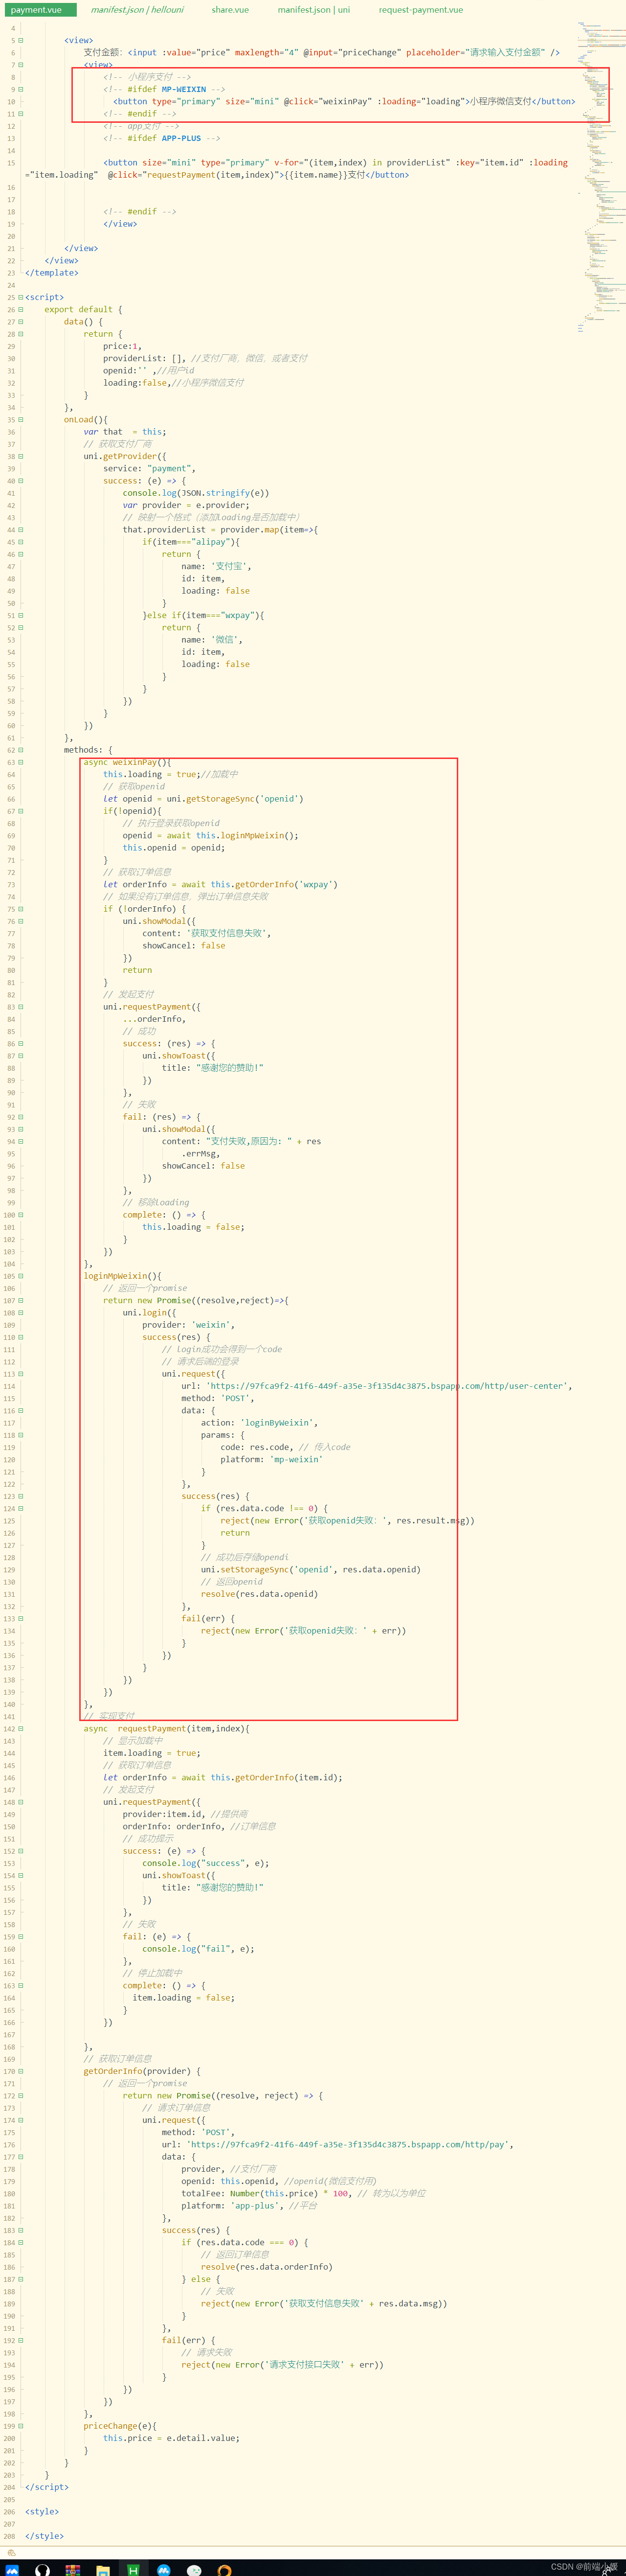Screen dimensions: 626x2576
Task: Click the 'this.openid = openid;' line
Action: (174, 848)
